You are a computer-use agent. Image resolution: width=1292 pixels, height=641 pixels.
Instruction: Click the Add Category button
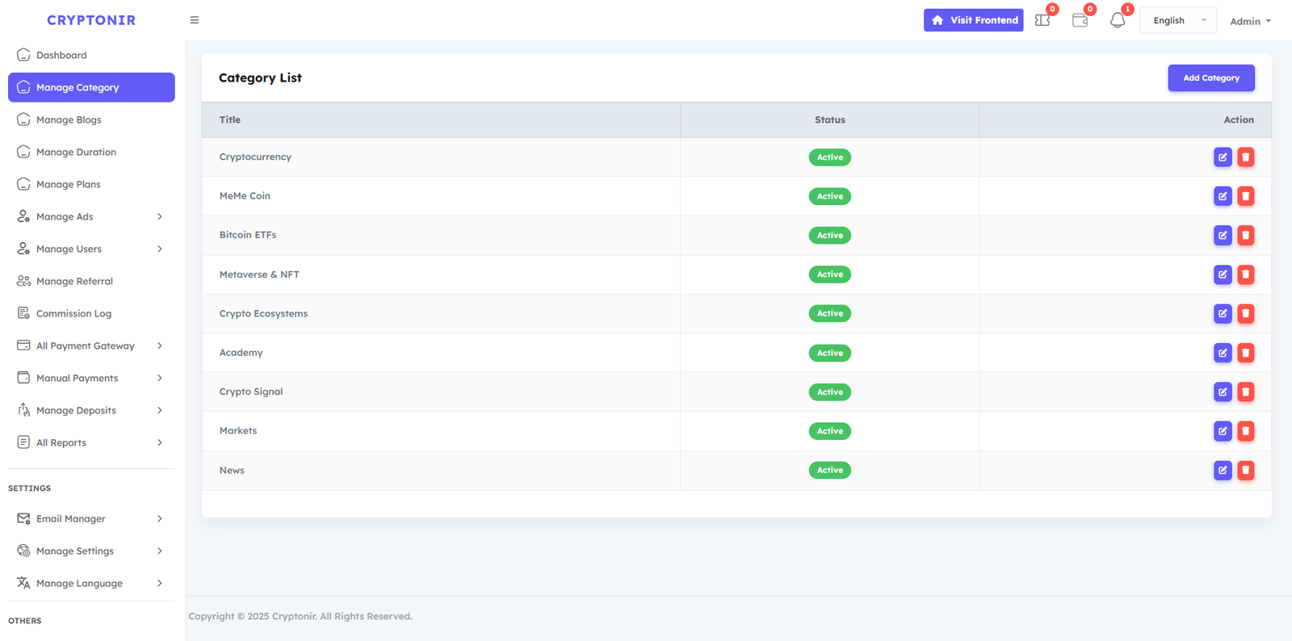coord(1210,78)
